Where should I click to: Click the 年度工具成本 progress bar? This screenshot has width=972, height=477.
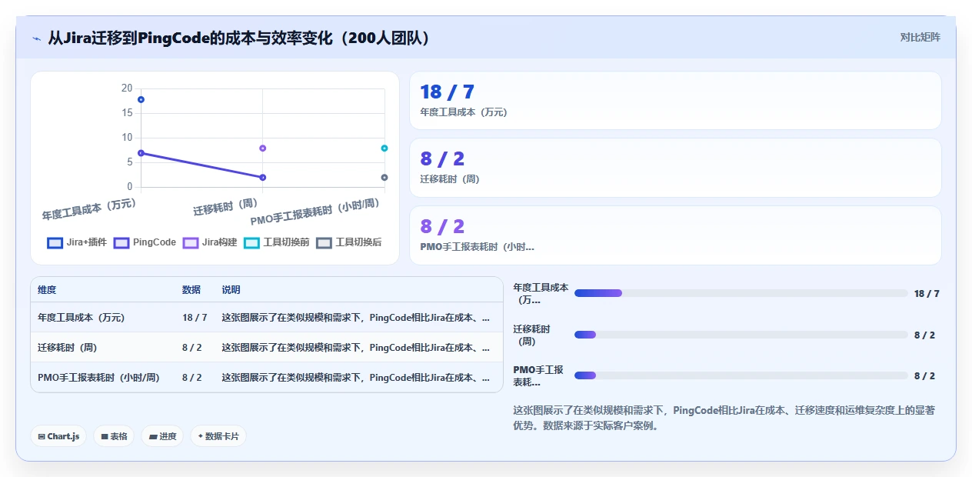click(x=741, y=293)
